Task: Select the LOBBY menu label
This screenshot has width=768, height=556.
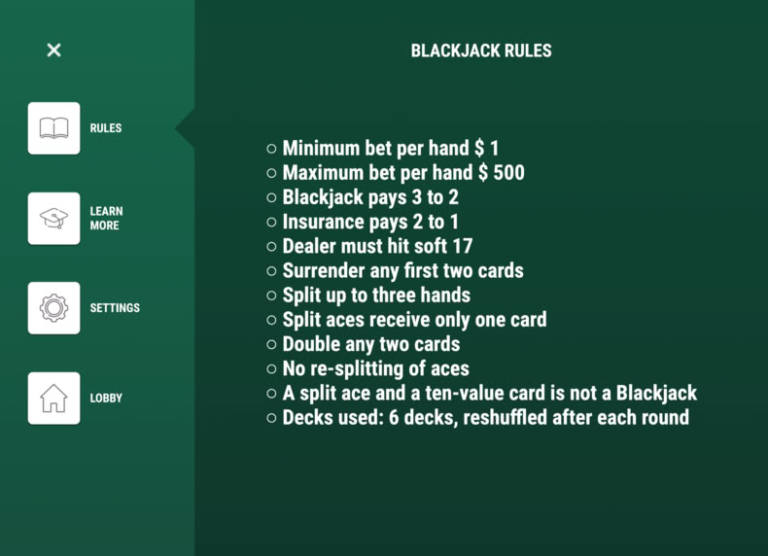Action: (x=106, y=399)
